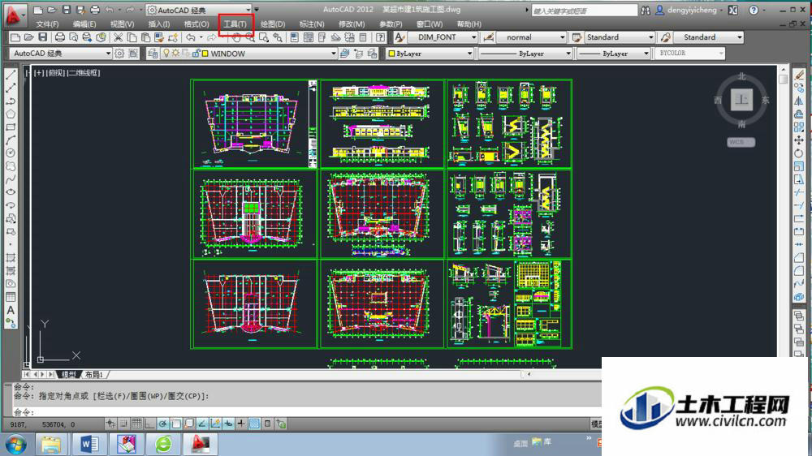Open the ByLayer color control dropdown

pyautogui.click(x=469, y=54)
